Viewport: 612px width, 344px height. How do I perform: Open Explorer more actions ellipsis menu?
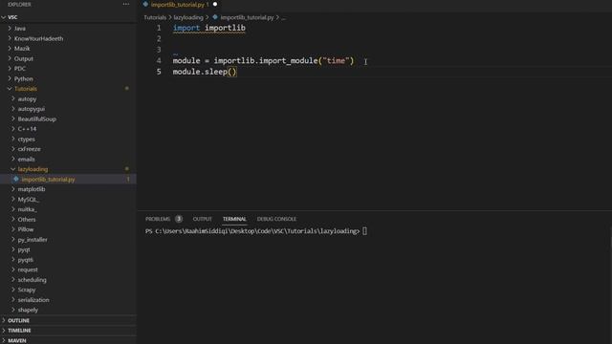click(126, 4)
